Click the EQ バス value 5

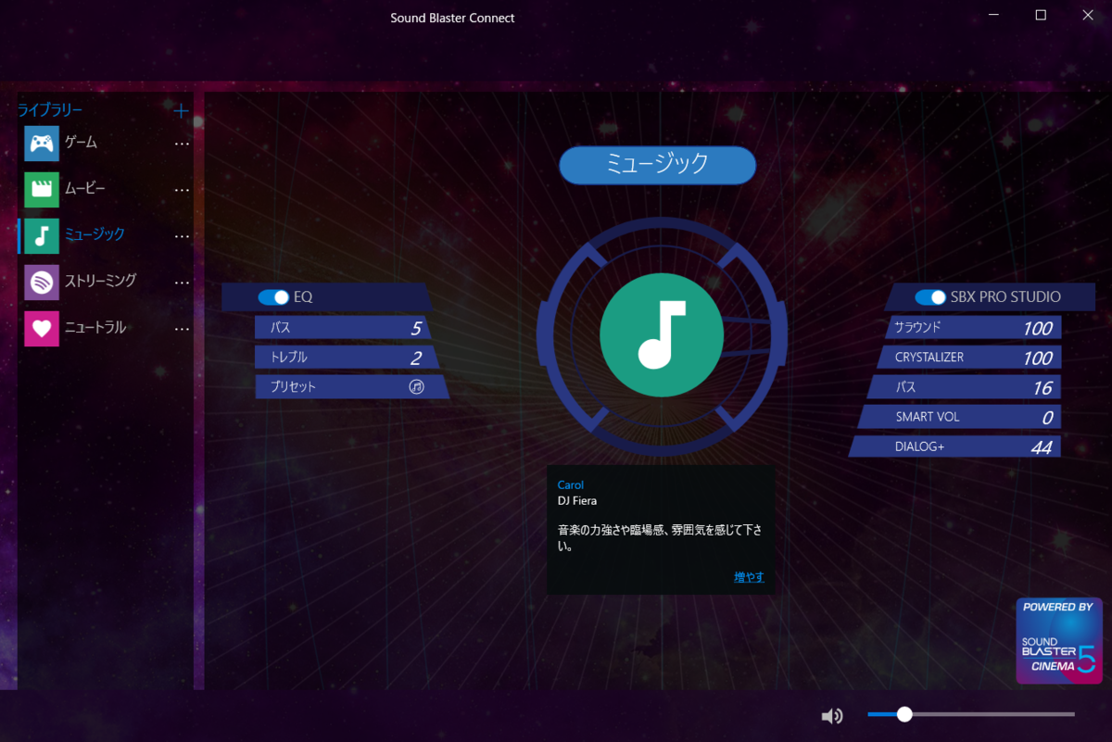pos(416,328)
